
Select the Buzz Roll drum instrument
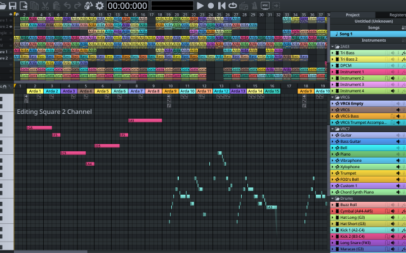pyautogui.click(x=368, y=205)
